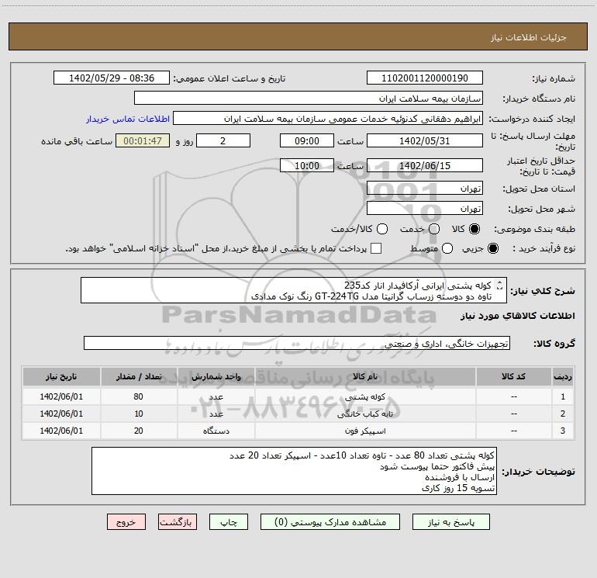Screen dimensions: 597x578
Task: Select the جزیی purchase type radio
Action: point(492,248)
